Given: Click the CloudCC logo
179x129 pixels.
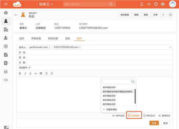Looking at the screenshot, I should tap(17, 4).
